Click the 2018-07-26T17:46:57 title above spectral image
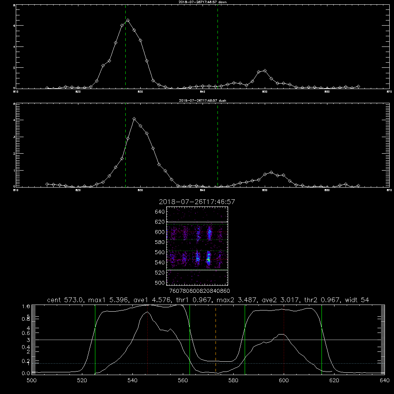394x394 pixels. point(197,202)
